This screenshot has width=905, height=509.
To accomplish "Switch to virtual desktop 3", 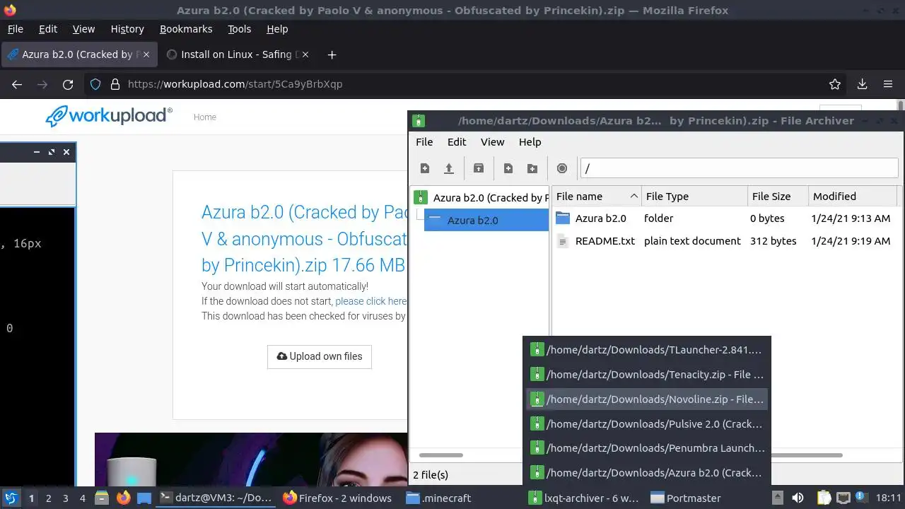I will [65, 498].
